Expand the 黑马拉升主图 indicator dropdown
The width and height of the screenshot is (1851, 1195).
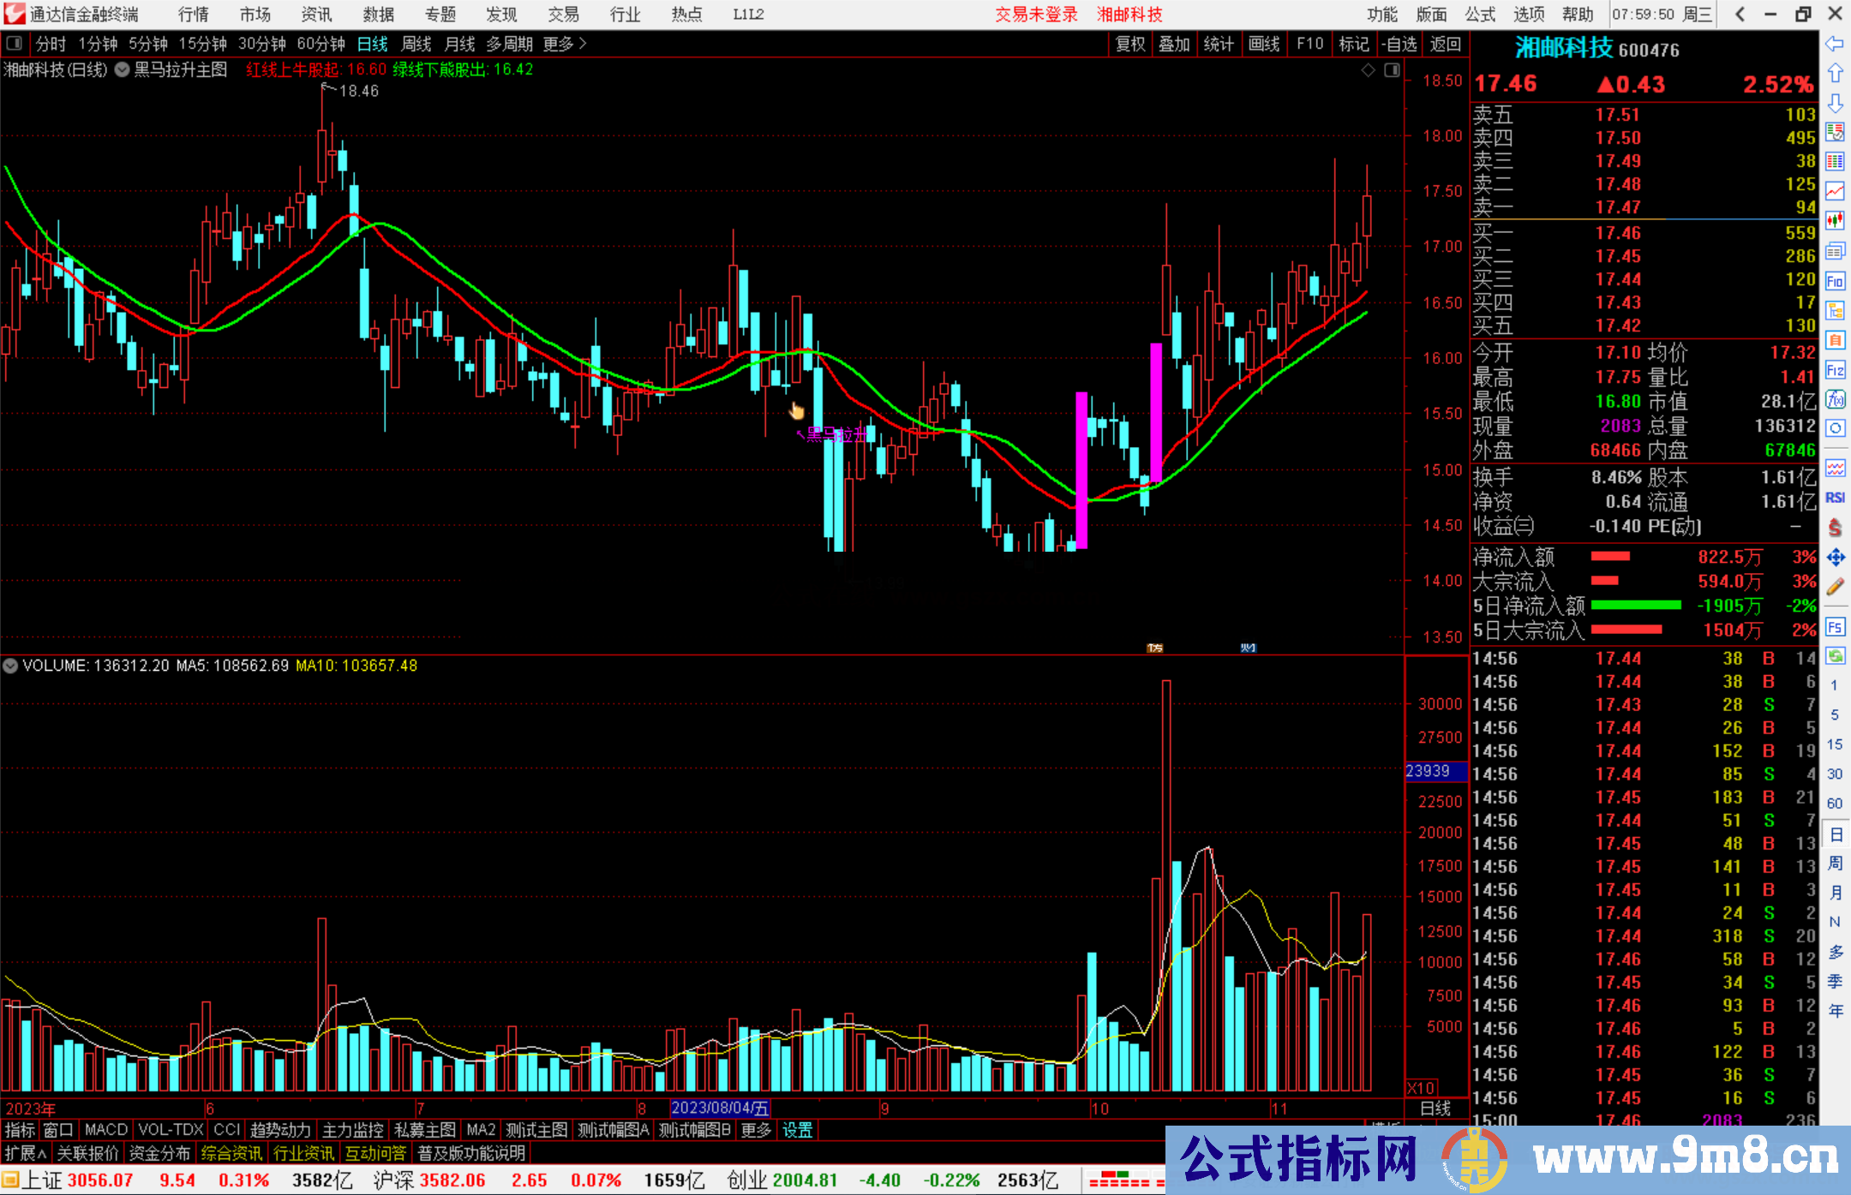(x=123, y=70)
